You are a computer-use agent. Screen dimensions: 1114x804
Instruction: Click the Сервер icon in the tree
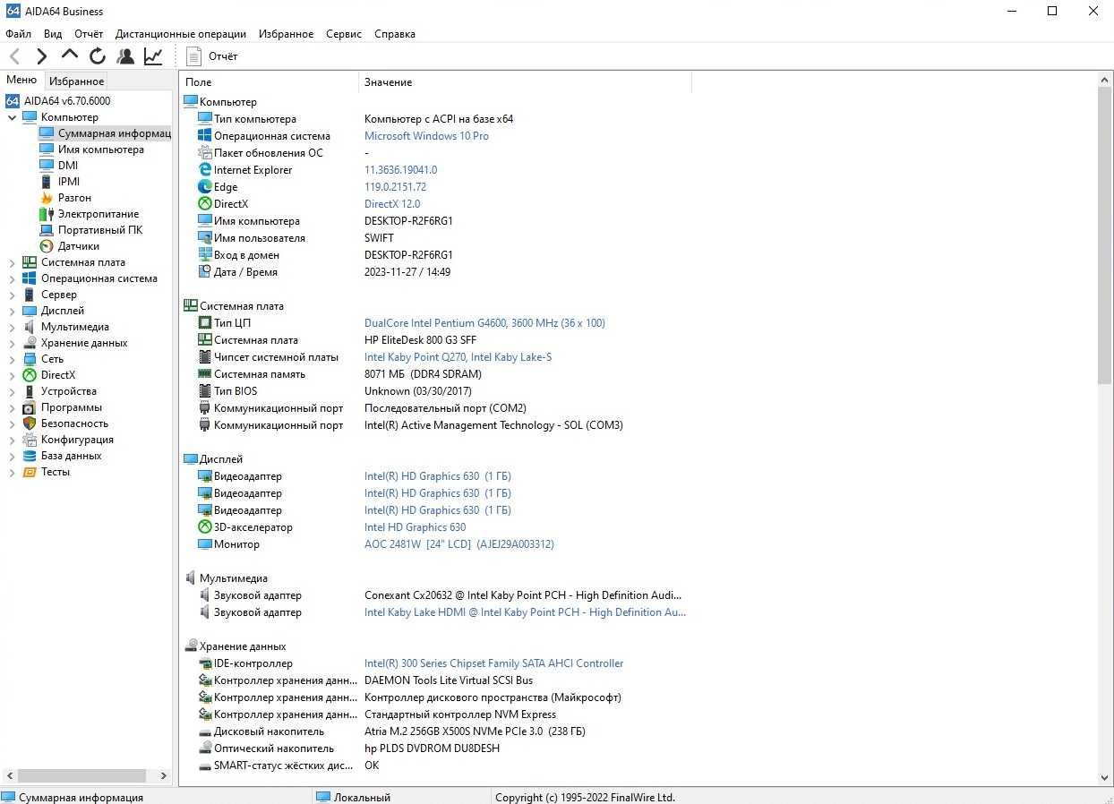pos(30,295)
